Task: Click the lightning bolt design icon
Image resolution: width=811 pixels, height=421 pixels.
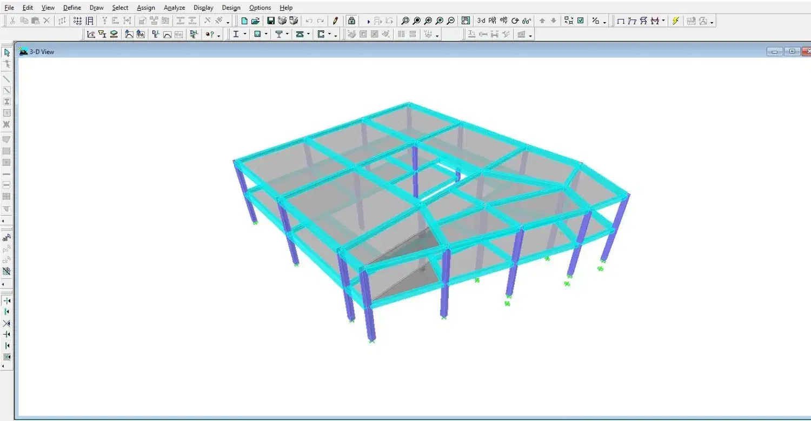Action: tap(675, 21)
